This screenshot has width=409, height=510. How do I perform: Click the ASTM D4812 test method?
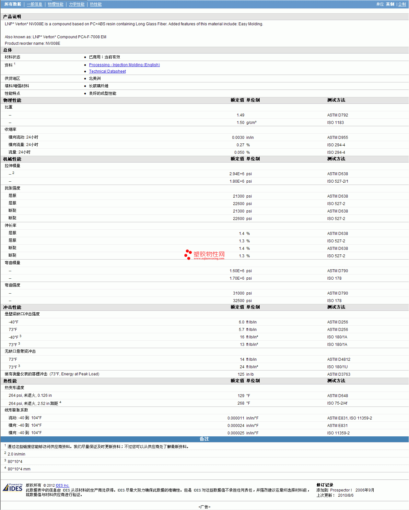click(x=339, y=359)
